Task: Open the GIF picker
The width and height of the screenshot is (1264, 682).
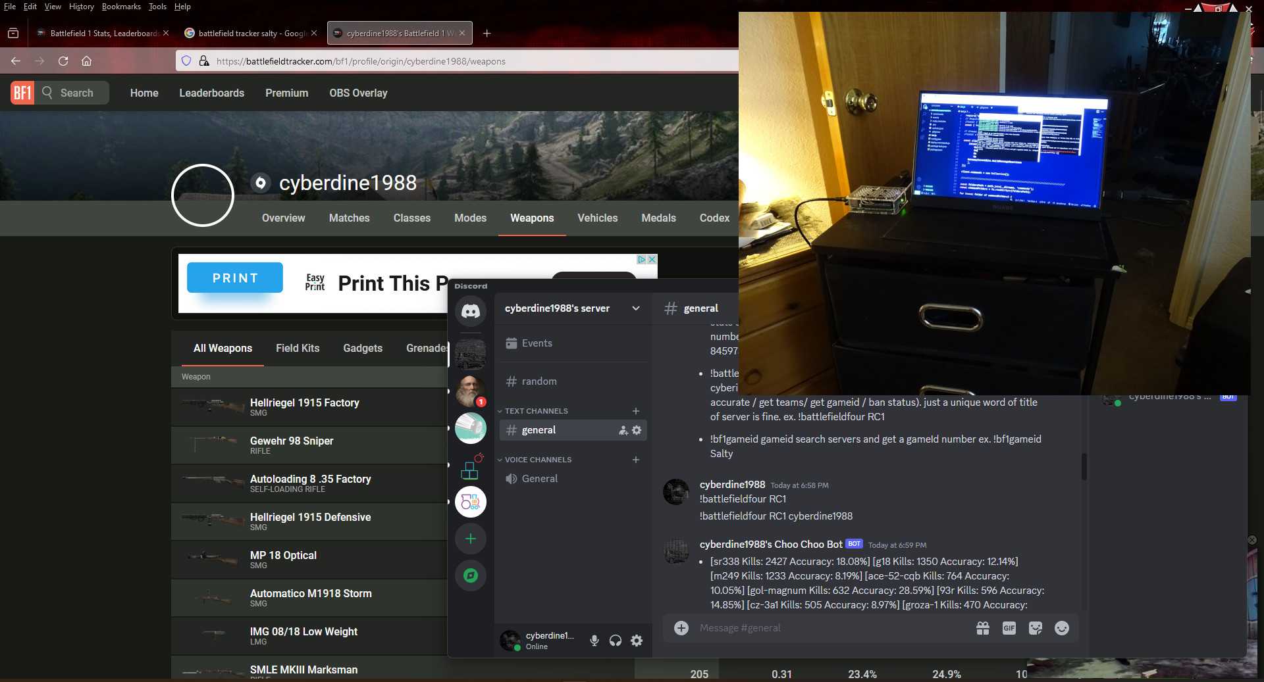Action: point(1009,628)
